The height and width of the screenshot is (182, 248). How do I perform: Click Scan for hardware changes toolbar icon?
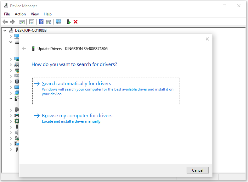click(x=59, y=22)
